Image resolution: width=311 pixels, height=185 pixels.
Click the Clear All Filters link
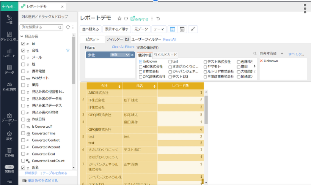(123, 47)
